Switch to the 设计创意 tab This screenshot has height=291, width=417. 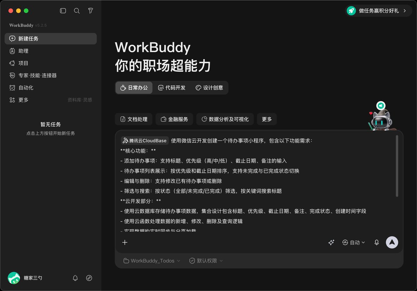[x=209, y=88]
